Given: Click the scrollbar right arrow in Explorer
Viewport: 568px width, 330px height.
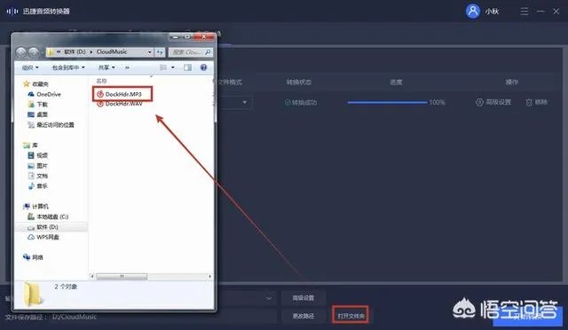Looking at the screenshot, I should point(209,277).
